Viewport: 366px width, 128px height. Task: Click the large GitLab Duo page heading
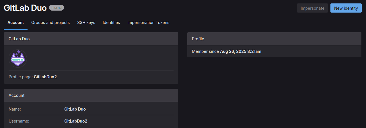point(25,8)
